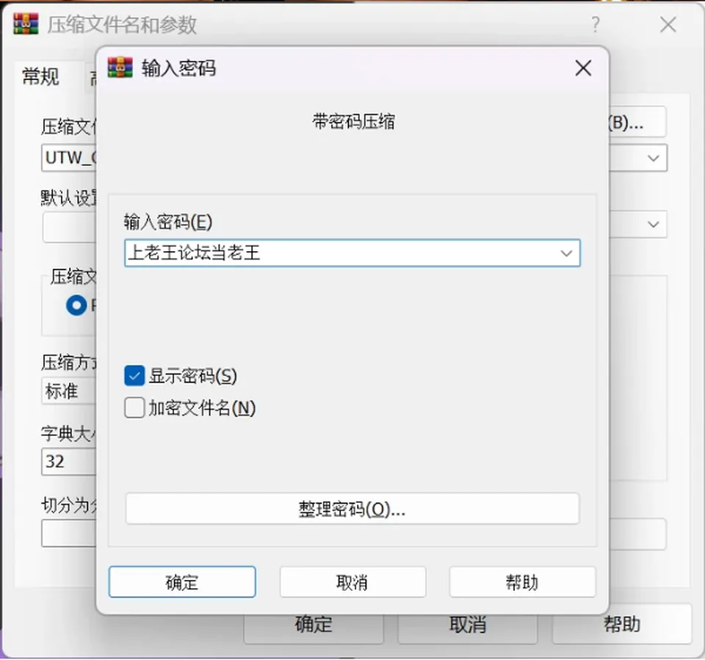
Task: Cancel the password dialog with 取消
Action: pyautogui.click(x=352, y=581)
